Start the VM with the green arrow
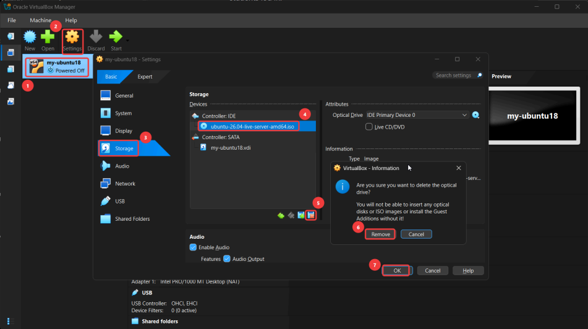588x329 pixels. tap(116, 41)
